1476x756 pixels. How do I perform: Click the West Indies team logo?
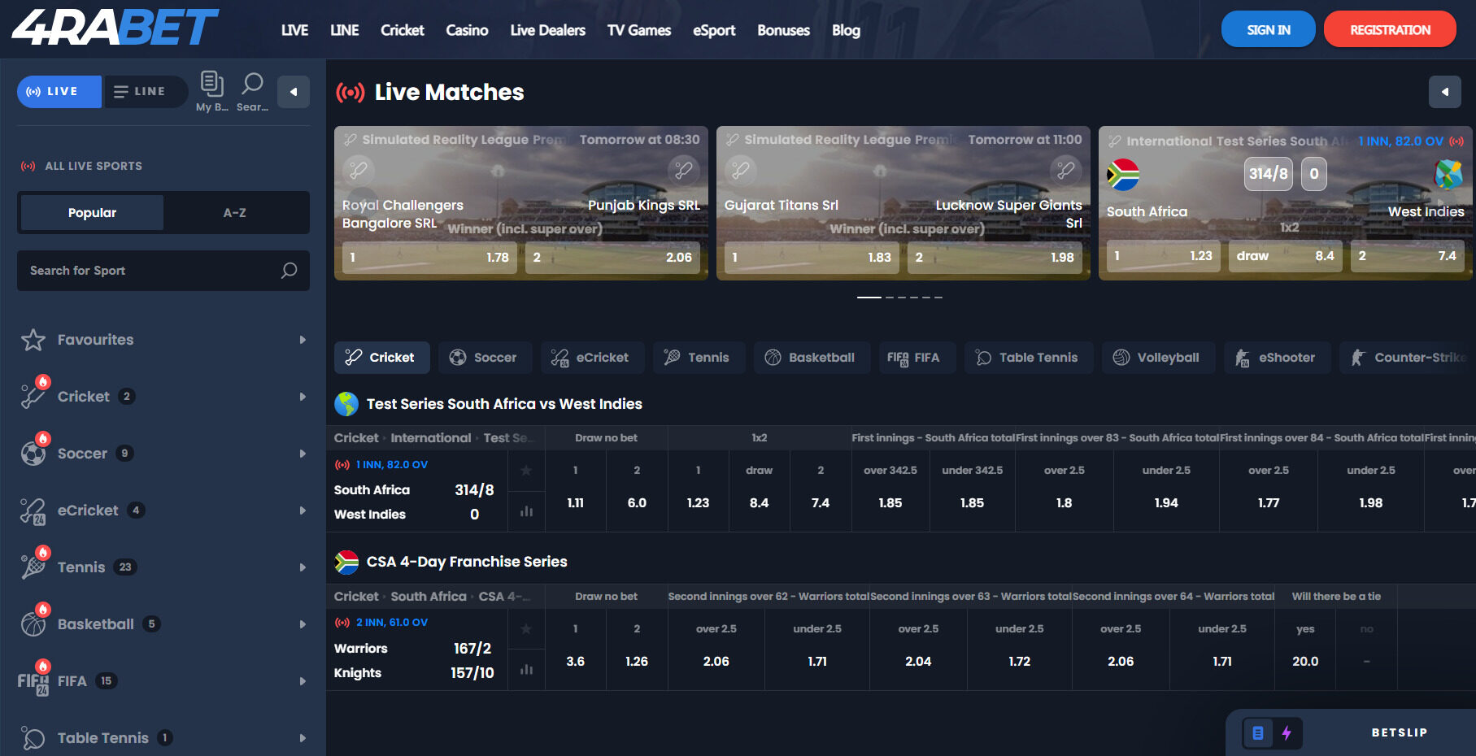(1448, 175)
